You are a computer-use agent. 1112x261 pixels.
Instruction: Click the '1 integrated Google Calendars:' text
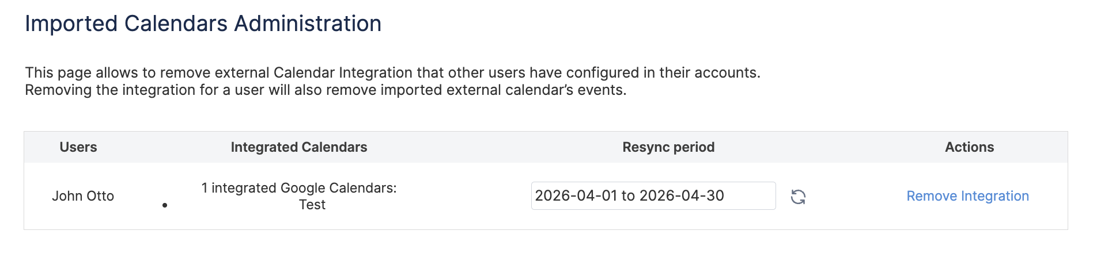(x=299, y=188)
